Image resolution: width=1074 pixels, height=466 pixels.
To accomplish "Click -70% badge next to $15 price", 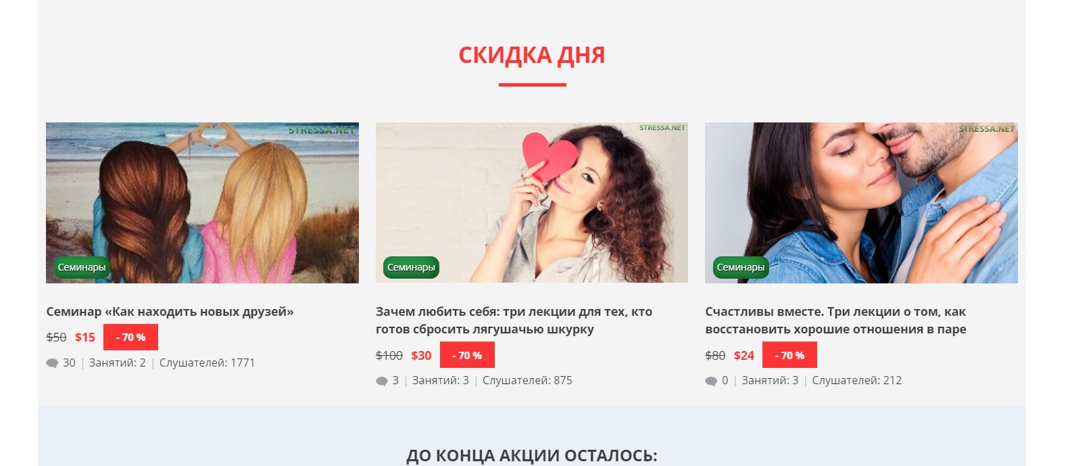I will tap(130, 337).
